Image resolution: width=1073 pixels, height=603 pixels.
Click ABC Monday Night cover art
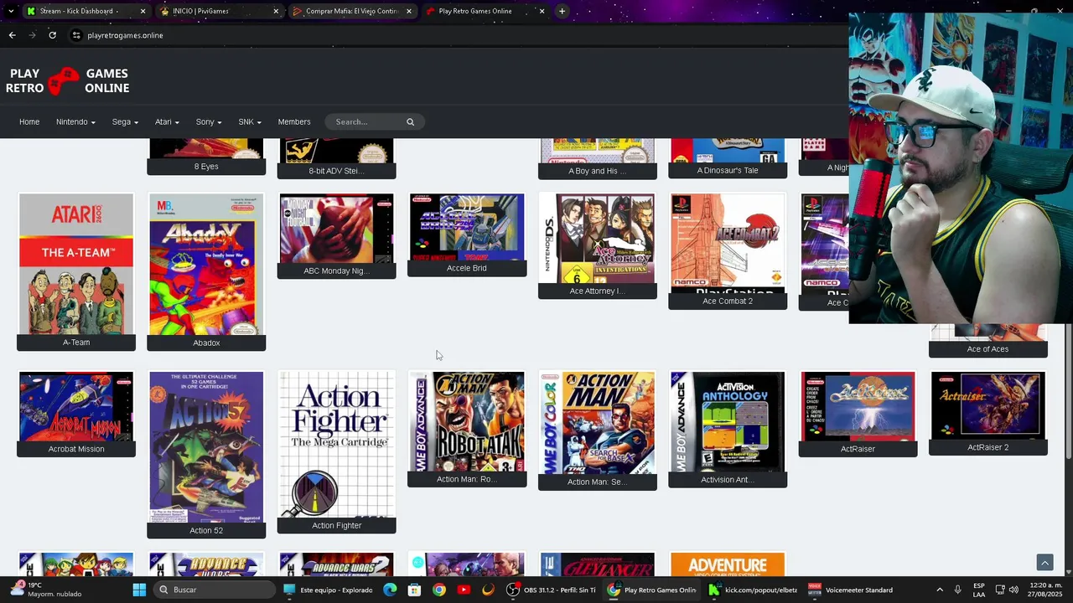click(336, 229)
